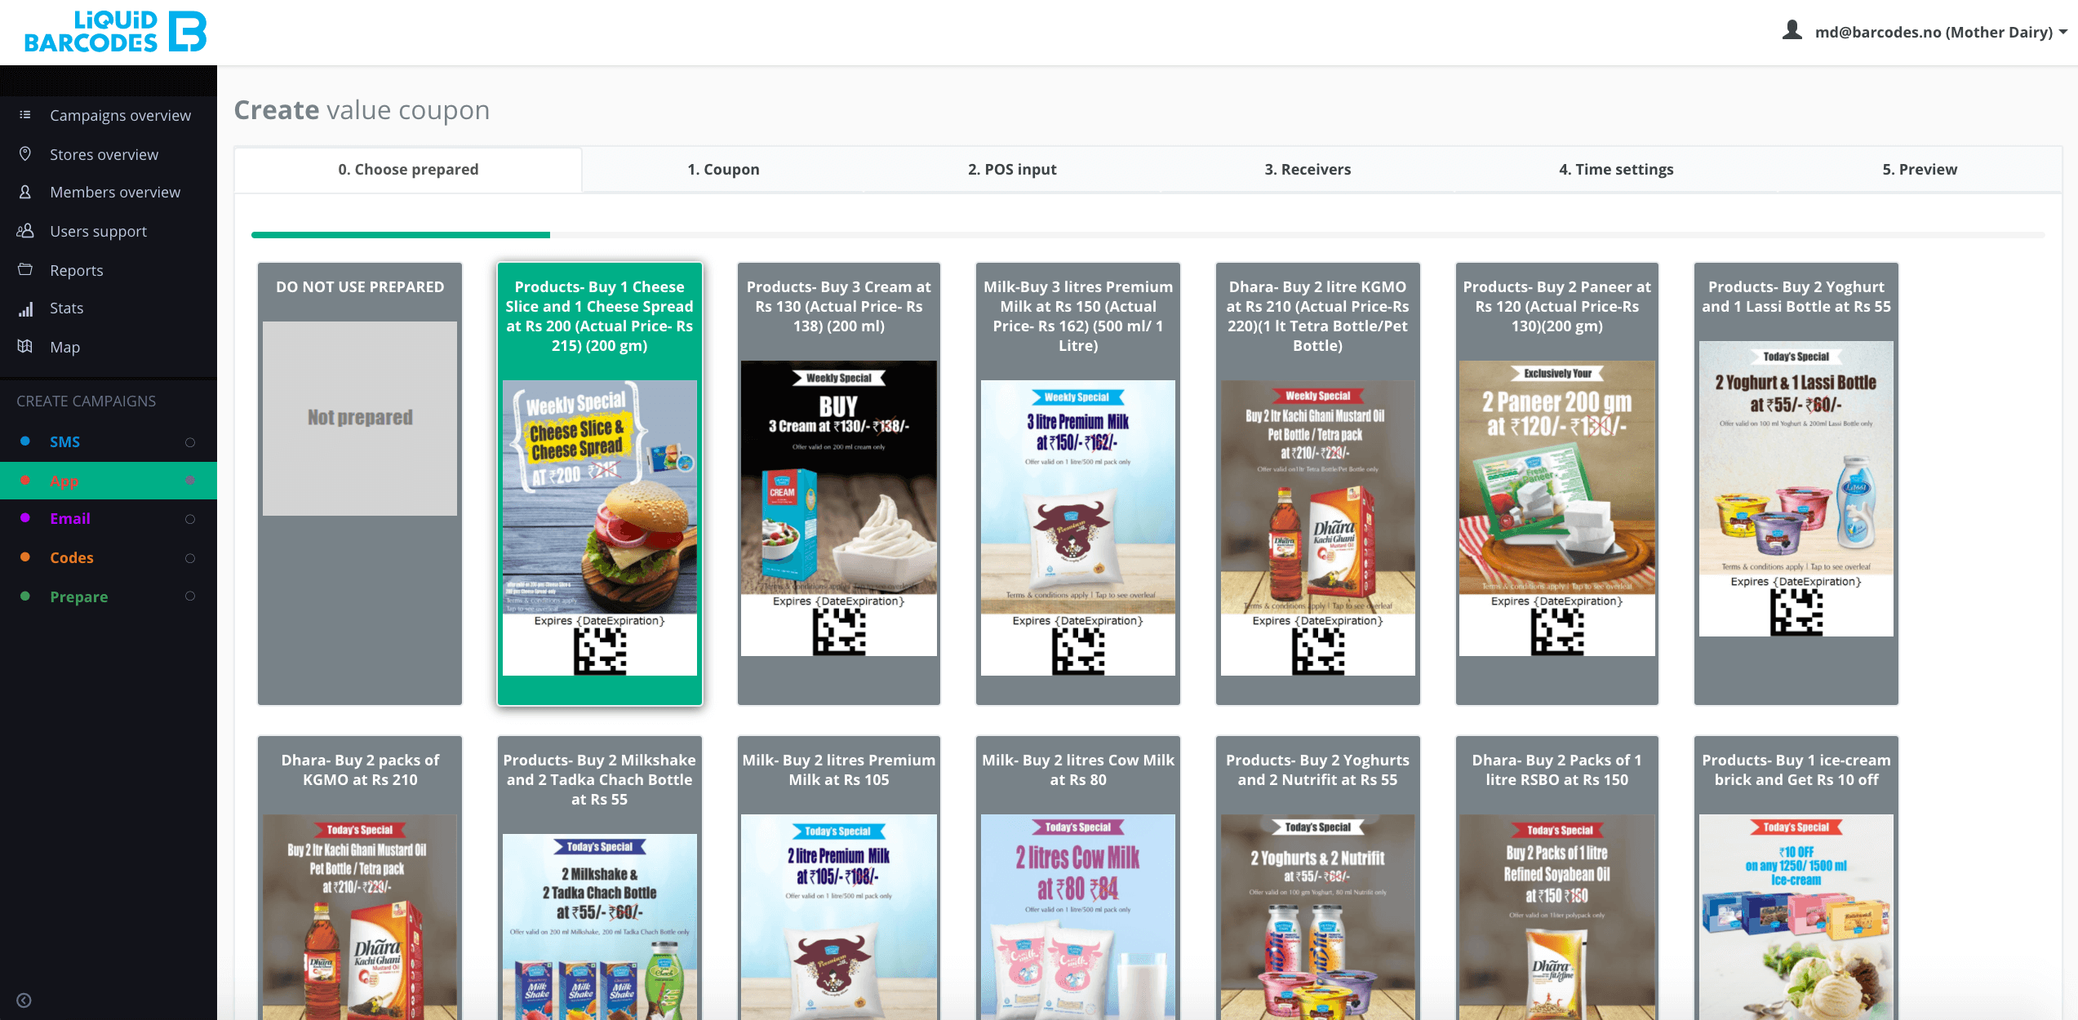Viewport: 2078px width, 1020px height.
Task: Select the Cheese Slice and Cheese Spread coupon
Action: 600,483
